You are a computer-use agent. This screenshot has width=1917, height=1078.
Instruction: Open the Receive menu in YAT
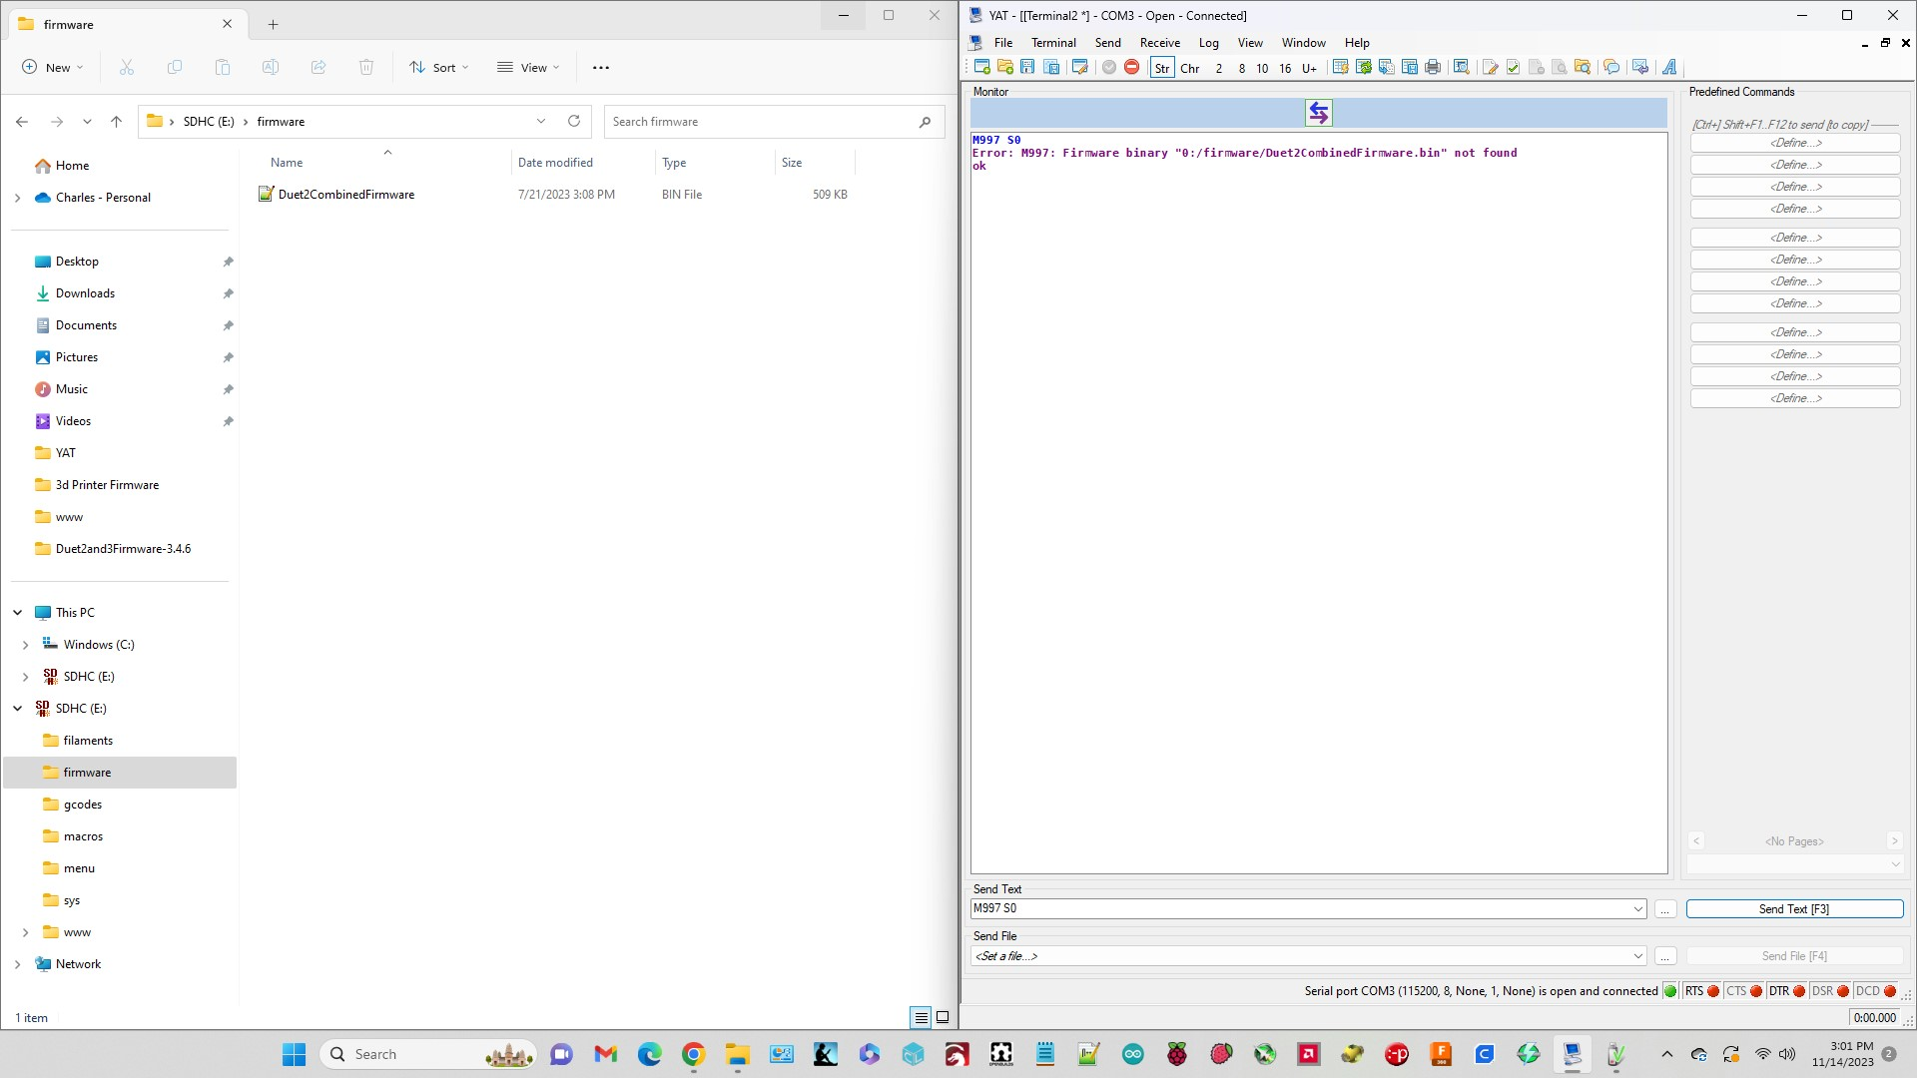1160,43
